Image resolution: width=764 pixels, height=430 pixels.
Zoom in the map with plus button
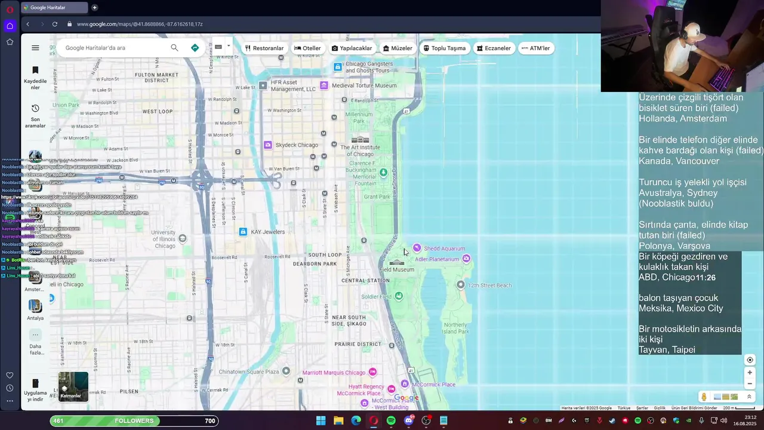(750, 373)
